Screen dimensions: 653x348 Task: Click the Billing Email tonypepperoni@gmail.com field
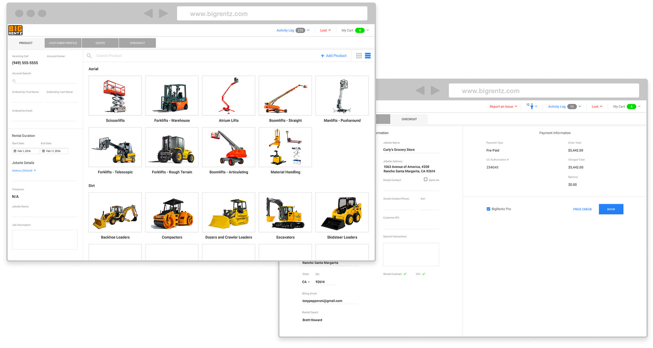[330, 301]
